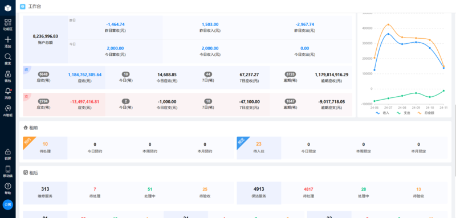Image resolution: width=456 pixels, height=218 pixels.
Task: Click 今日应支 -1,000.00 amount
Action: (167, 101)
